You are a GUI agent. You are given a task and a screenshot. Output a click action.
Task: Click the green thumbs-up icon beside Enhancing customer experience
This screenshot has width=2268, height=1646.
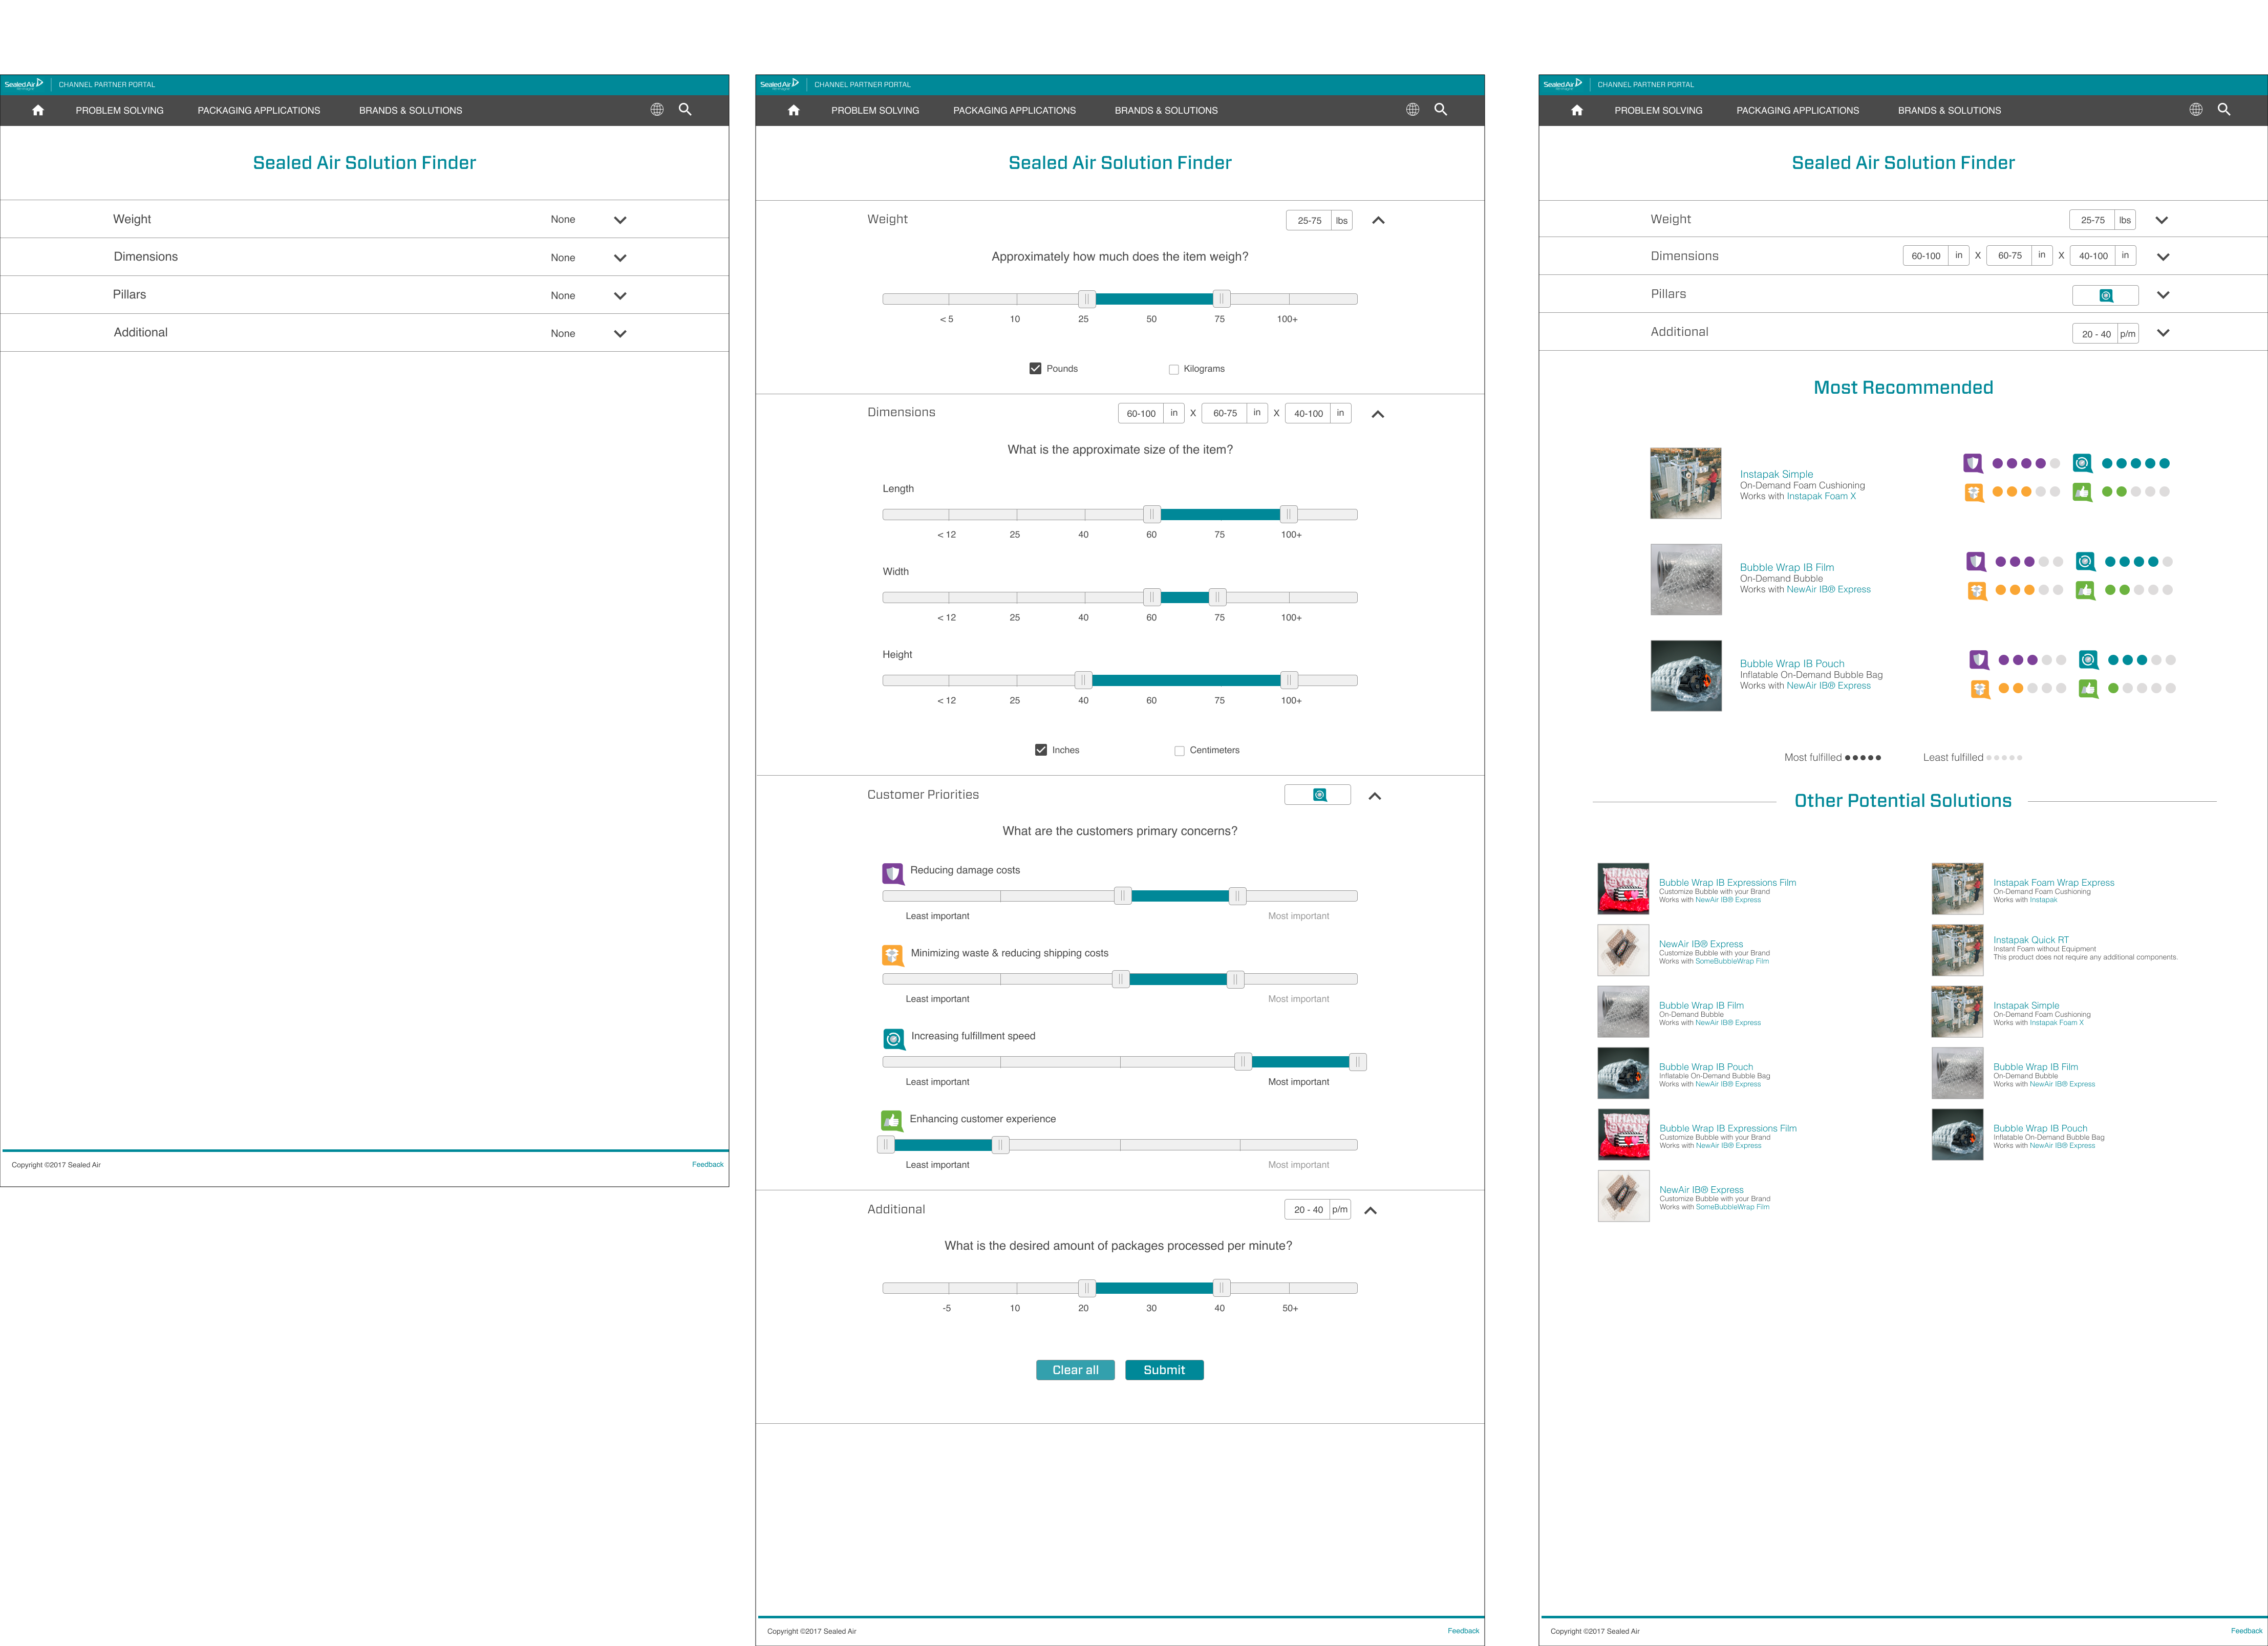(891, 1121)
